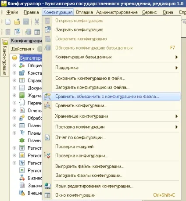Open the Правка menu
This screenshot has height=201, width=186.
(31, 12)
